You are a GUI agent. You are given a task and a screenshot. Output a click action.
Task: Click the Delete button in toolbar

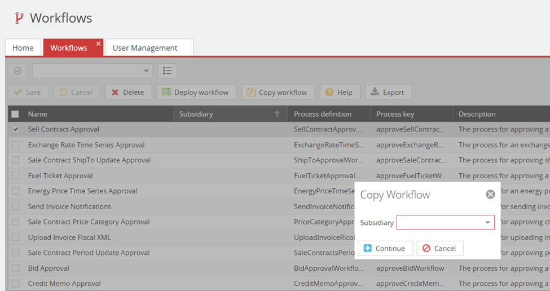click(x=128, y=92)
